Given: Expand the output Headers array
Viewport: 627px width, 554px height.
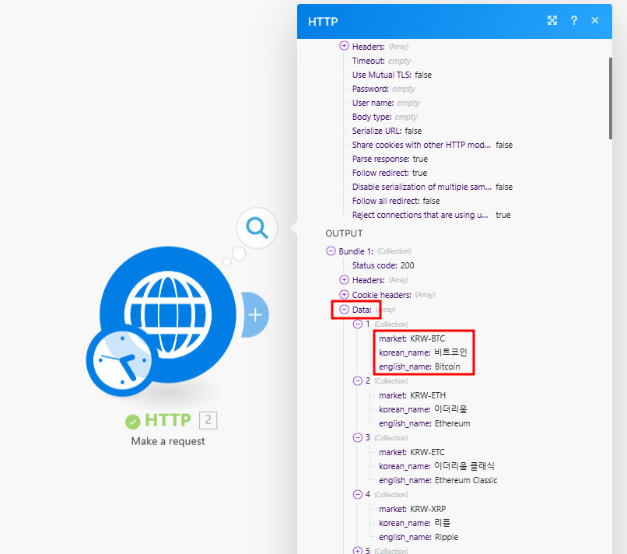Looking at the screenshot, I should [x=345, y=280].
